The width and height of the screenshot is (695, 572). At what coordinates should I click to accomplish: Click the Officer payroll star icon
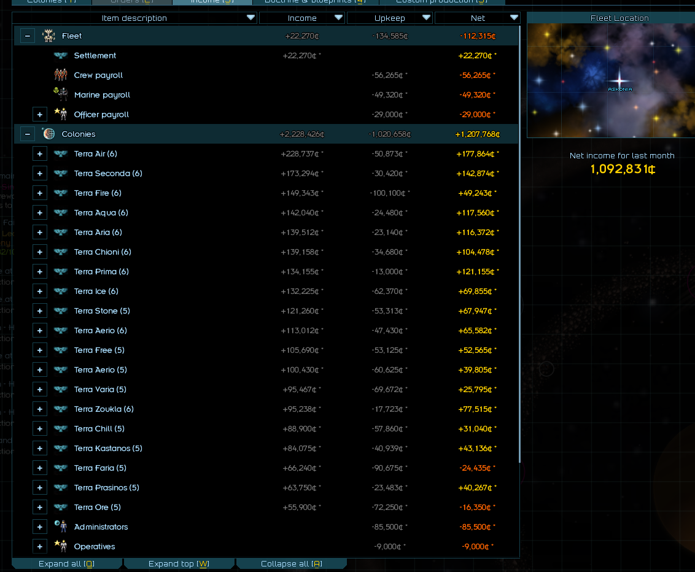pyautogui.click(x=61, y=114)
